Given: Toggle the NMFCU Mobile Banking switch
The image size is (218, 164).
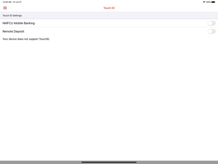Looking at the screenshot, I should pos(212,23).
